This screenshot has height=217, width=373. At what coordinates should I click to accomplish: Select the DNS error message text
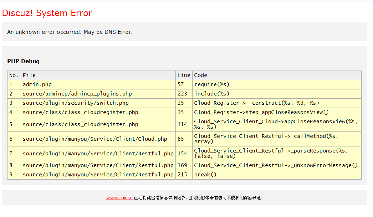(70, 32)
